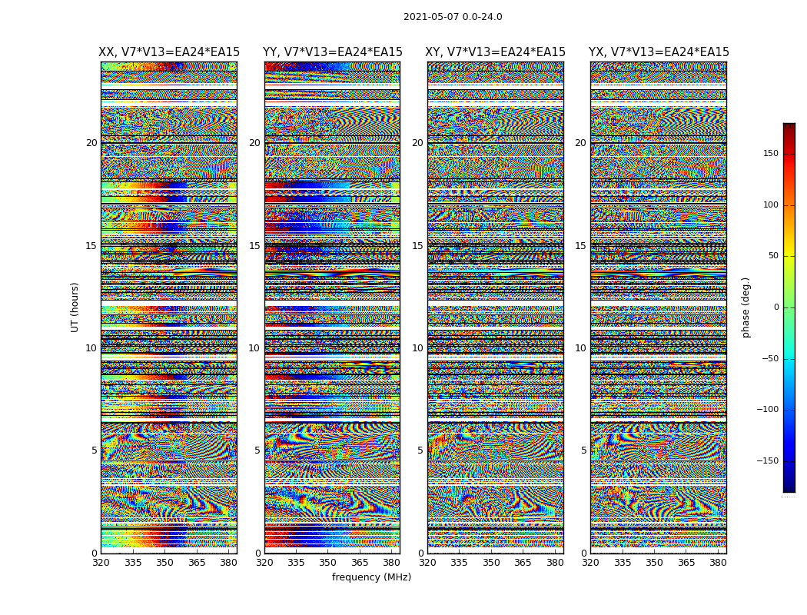Click the 2021-05-07 0.0-24.0 figure title

[453, 17]
